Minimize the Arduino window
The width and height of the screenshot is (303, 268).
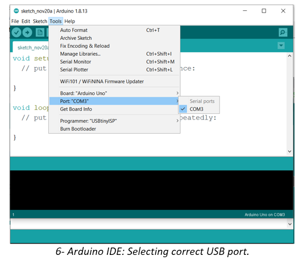[245, 11]
